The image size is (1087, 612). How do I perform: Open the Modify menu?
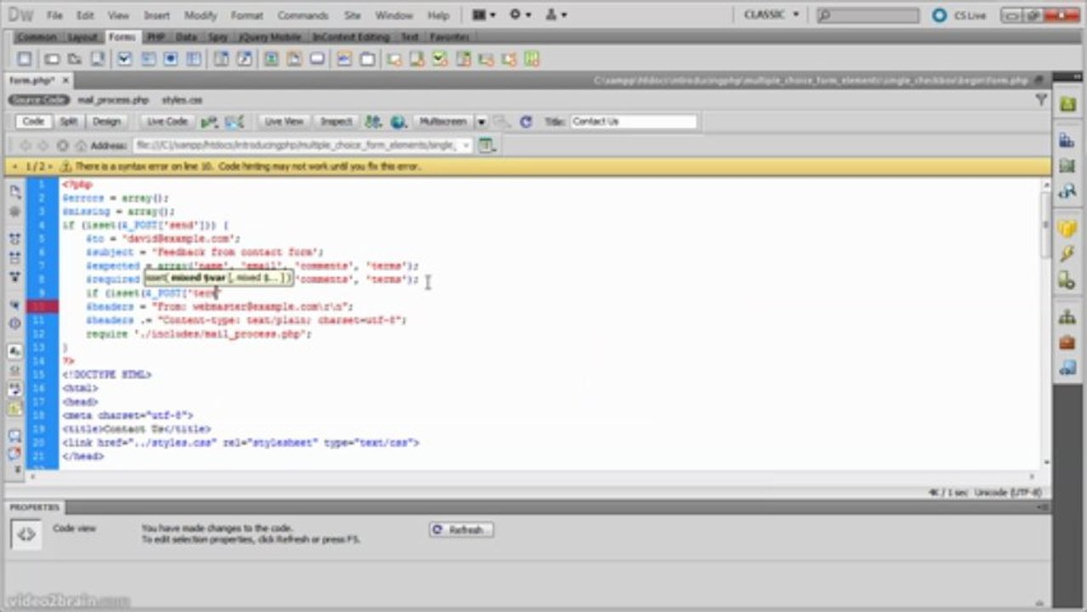coord(201,15)
